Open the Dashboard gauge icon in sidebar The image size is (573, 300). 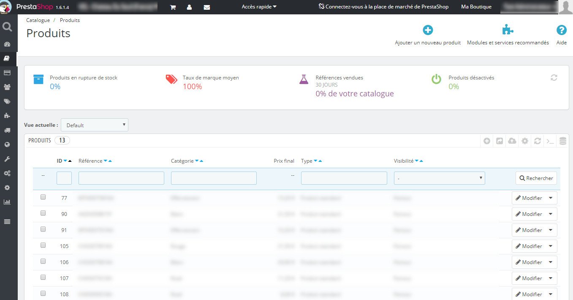coord(7,44)
